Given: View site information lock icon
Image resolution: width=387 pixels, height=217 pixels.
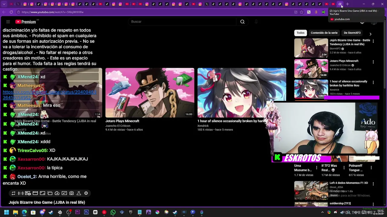Looking at the screenshot, I should click(x=18, y=12).
